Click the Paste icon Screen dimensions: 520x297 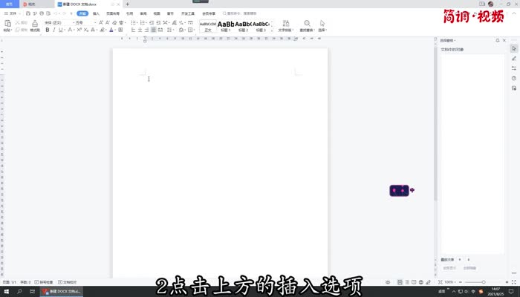7,25
